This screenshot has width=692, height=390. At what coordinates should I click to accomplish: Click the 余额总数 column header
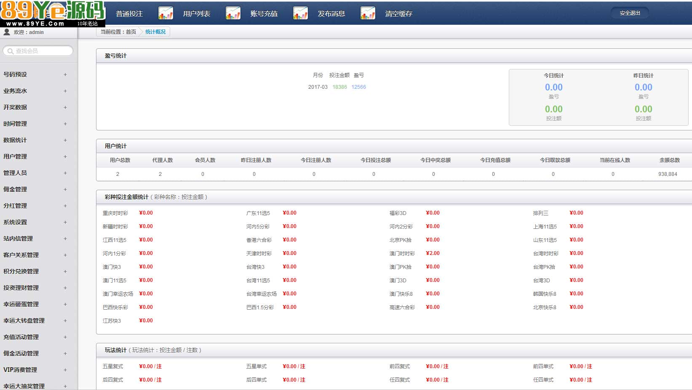[670, 160]
